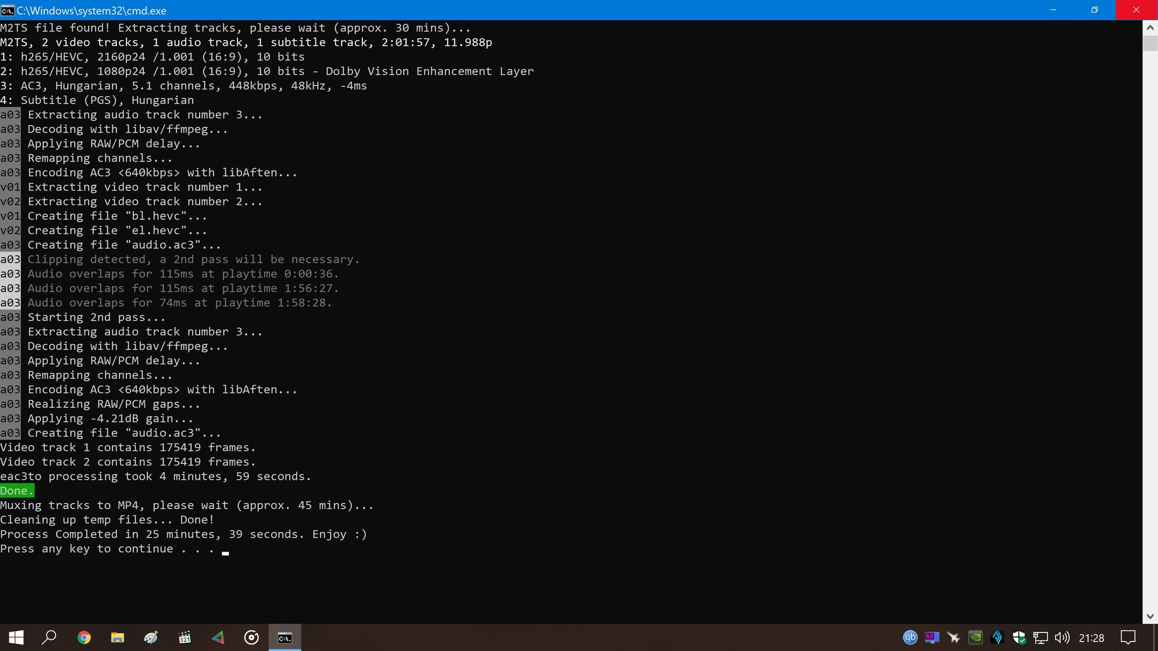Minimize the cmd.exe window

1053,10
